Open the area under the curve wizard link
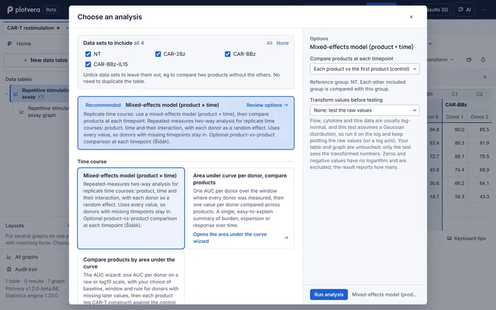 [230, 237]
